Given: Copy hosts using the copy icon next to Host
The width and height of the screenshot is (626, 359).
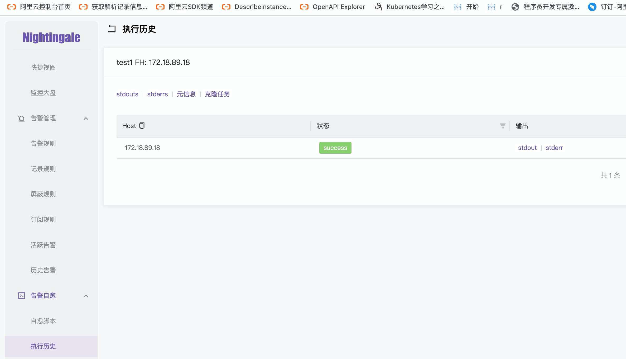Looking at the screenshot, I should pos(142,126).
